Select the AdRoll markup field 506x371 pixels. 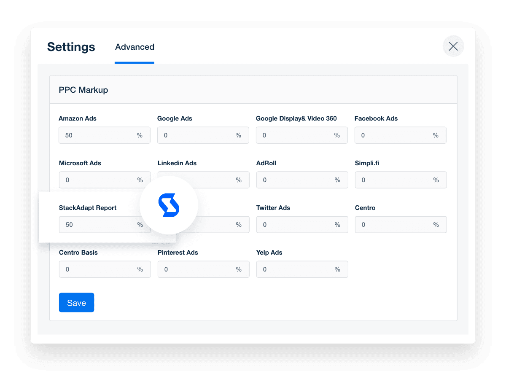click(x=301, y=180)
